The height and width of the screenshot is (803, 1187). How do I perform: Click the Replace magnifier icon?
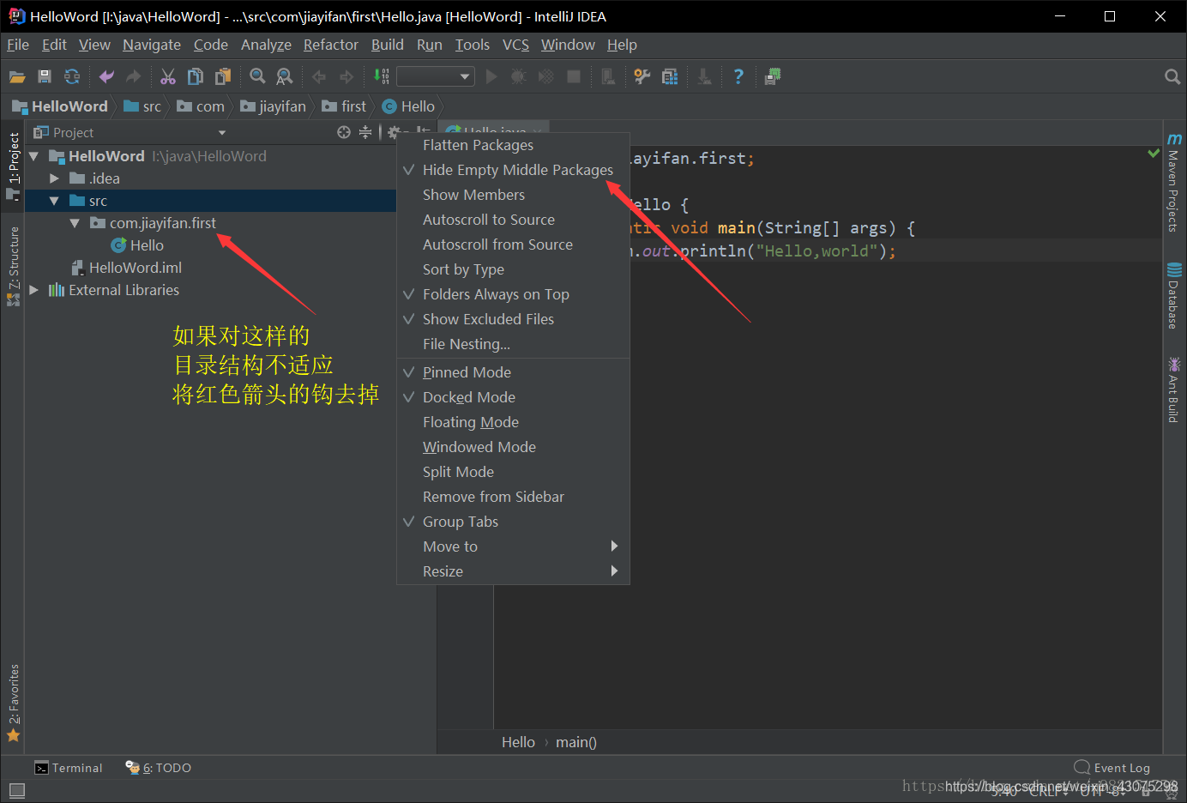285,77
